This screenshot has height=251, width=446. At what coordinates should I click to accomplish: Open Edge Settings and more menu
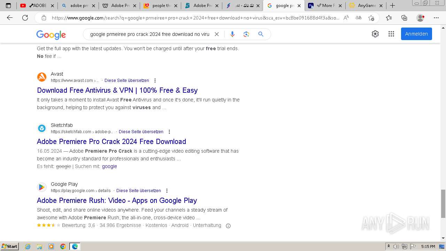(x=436, y=18)
